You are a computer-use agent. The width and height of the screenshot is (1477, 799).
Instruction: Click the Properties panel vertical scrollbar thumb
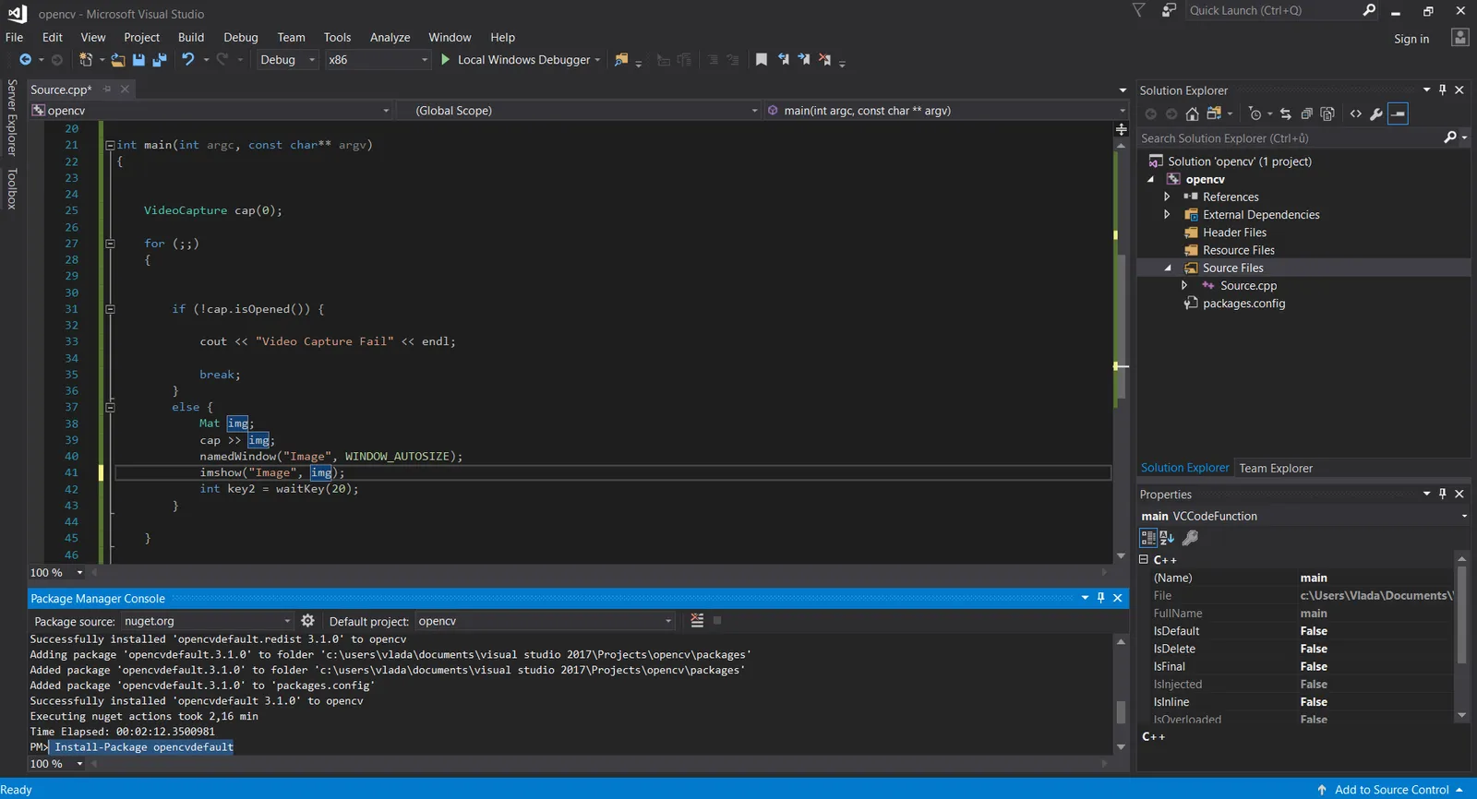(x=1461, y=615)
